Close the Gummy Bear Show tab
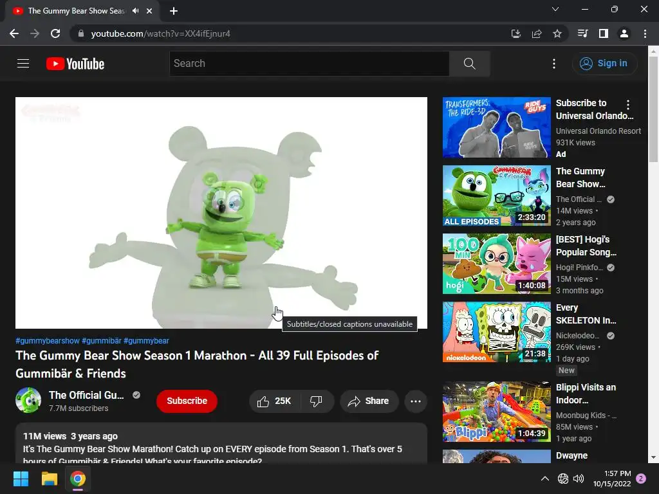The height and width of the screenshot is (494, 659). click(149, 11)
